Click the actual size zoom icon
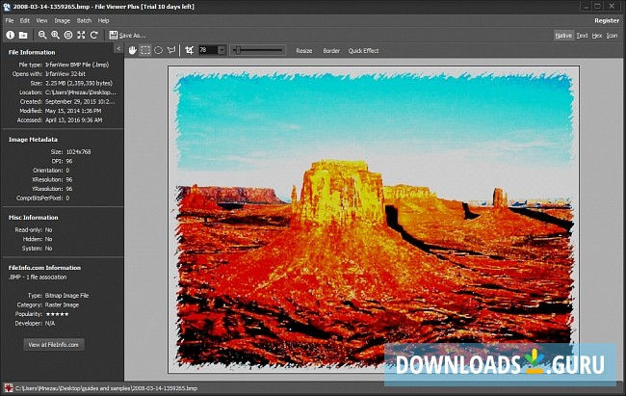This screenshot has width=626, height=396. (68, 35)
